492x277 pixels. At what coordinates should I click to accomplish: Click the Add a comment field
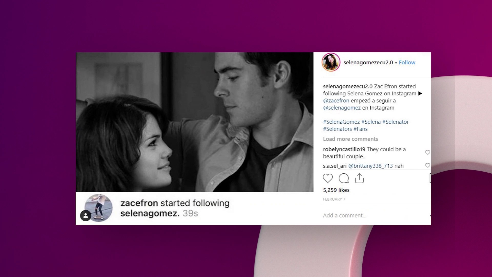pos(374,215)
